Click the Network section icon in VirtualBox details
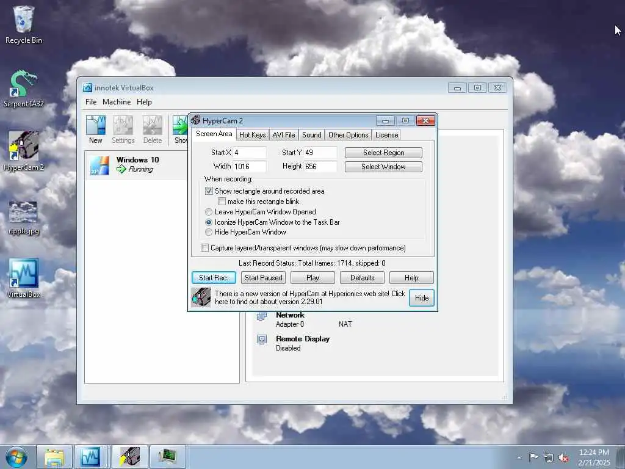The width and height of the screenshot is (625, 469). click(262, 317)
